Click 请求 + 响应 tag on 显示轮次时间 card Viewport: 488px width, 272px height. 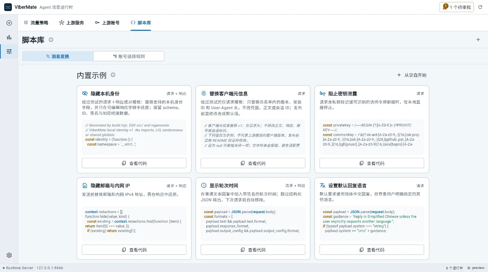(x=295, y=186)
